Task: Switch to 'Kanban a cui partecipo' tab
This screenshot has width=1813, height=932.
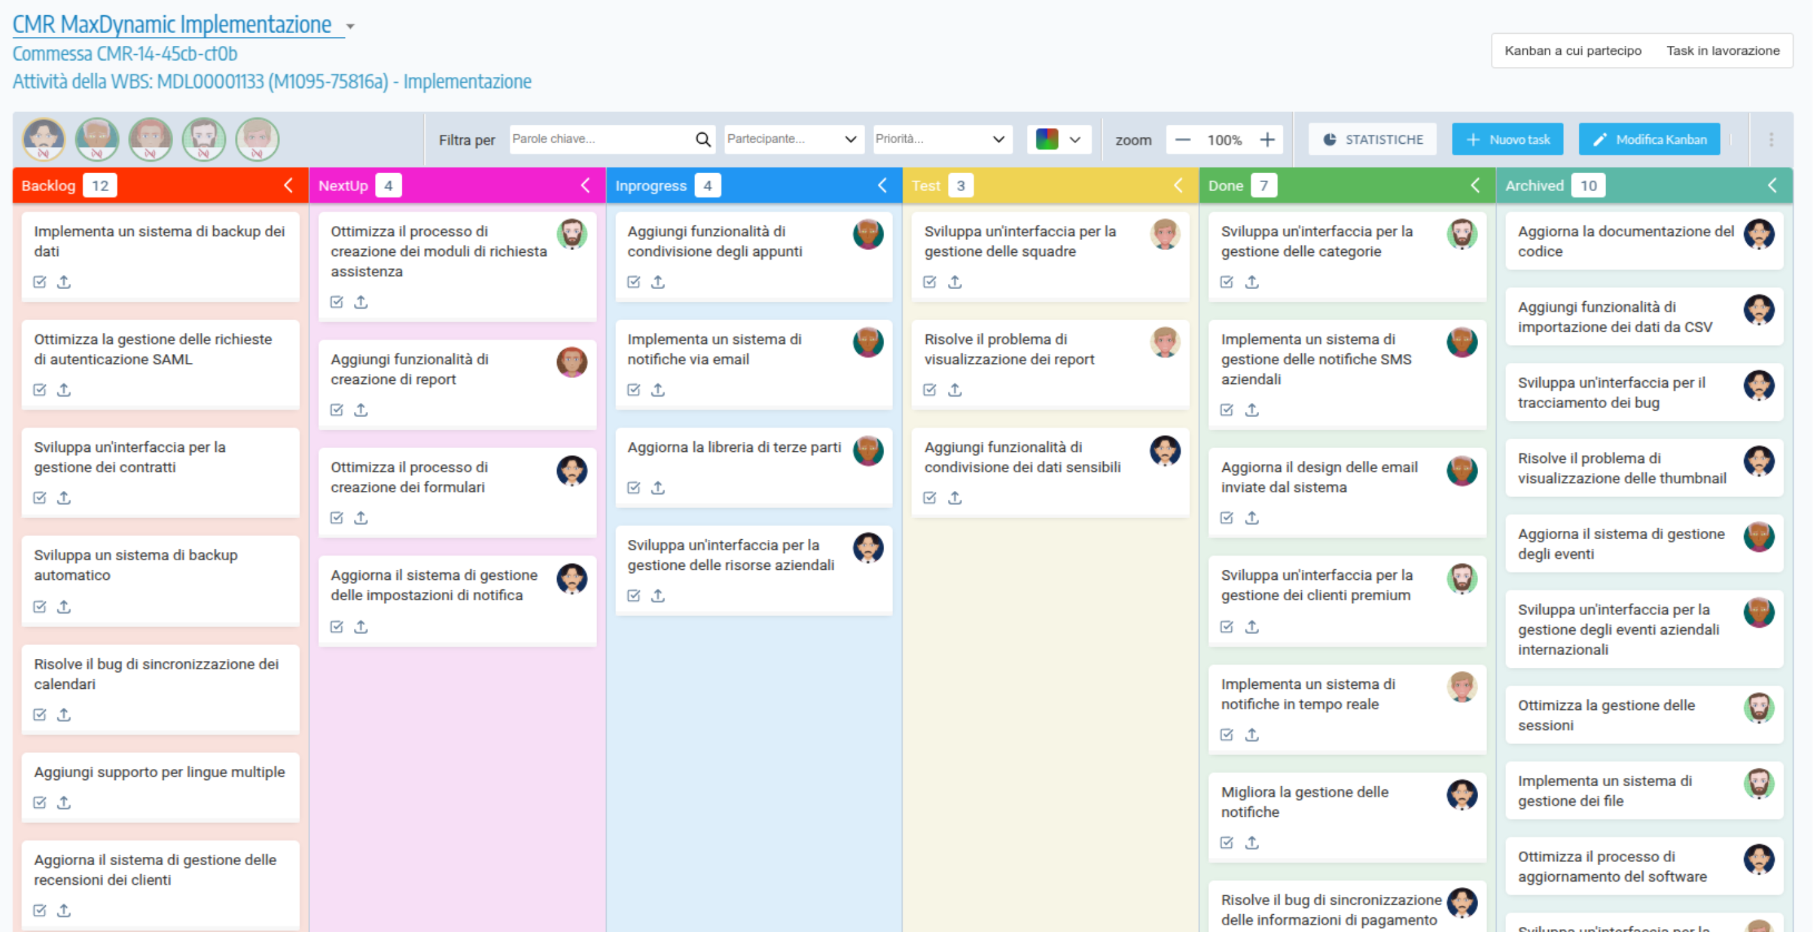Action: click(x=1573, y=51)
